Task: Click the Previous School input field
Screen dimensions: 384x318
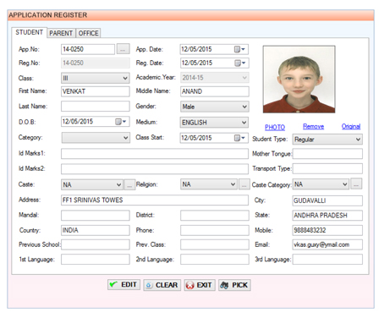Action: 96,244
